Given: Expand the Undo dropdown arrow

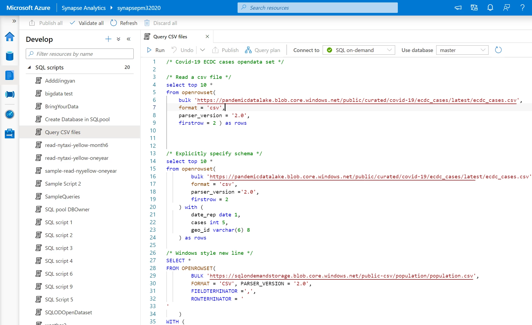Looking at the screenshot, I should [203, 50].
